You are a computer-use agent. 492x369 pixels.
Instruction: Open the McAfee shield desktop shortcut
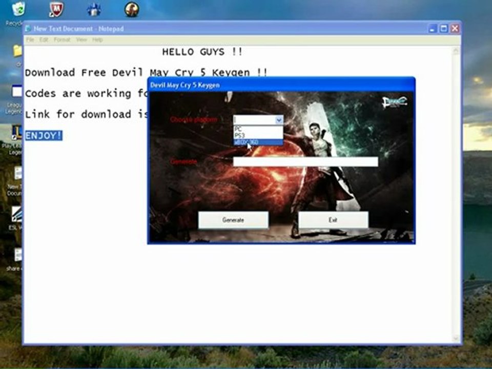(56, 9)
